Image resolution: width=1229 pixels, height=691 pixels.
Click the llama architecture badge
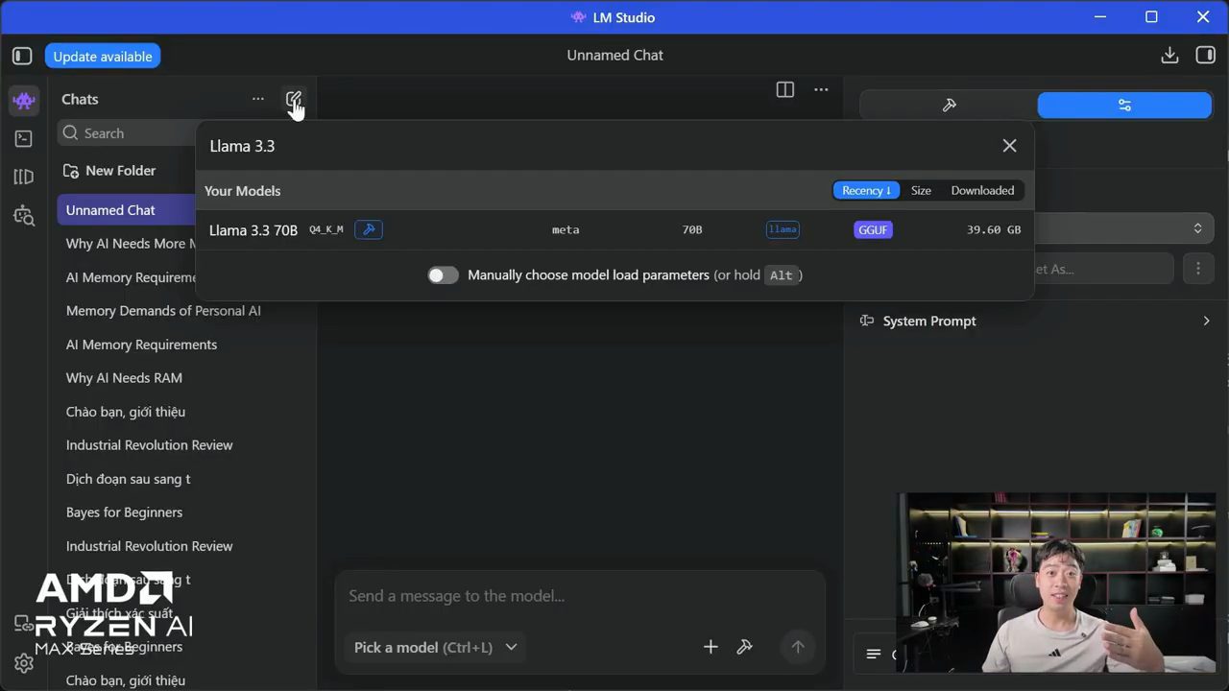783,229
